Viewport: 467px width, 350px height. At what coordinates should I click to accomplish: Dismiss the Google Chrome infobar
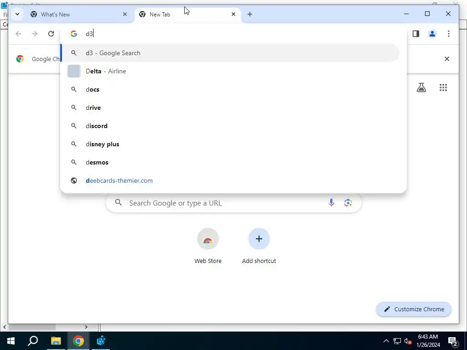[447, 59]
